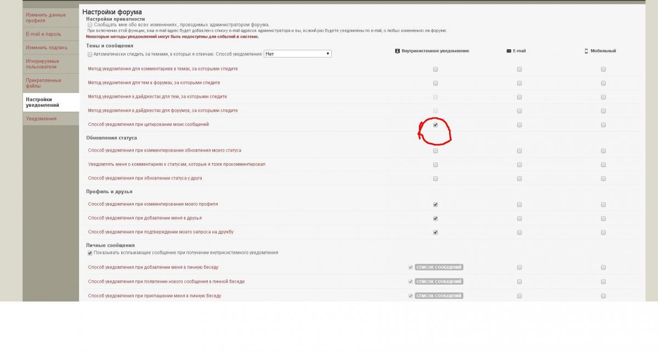658x353 pixels.
Task: Enable e-mail notification for statuses I also commented
Action: (x=519, y=165)
